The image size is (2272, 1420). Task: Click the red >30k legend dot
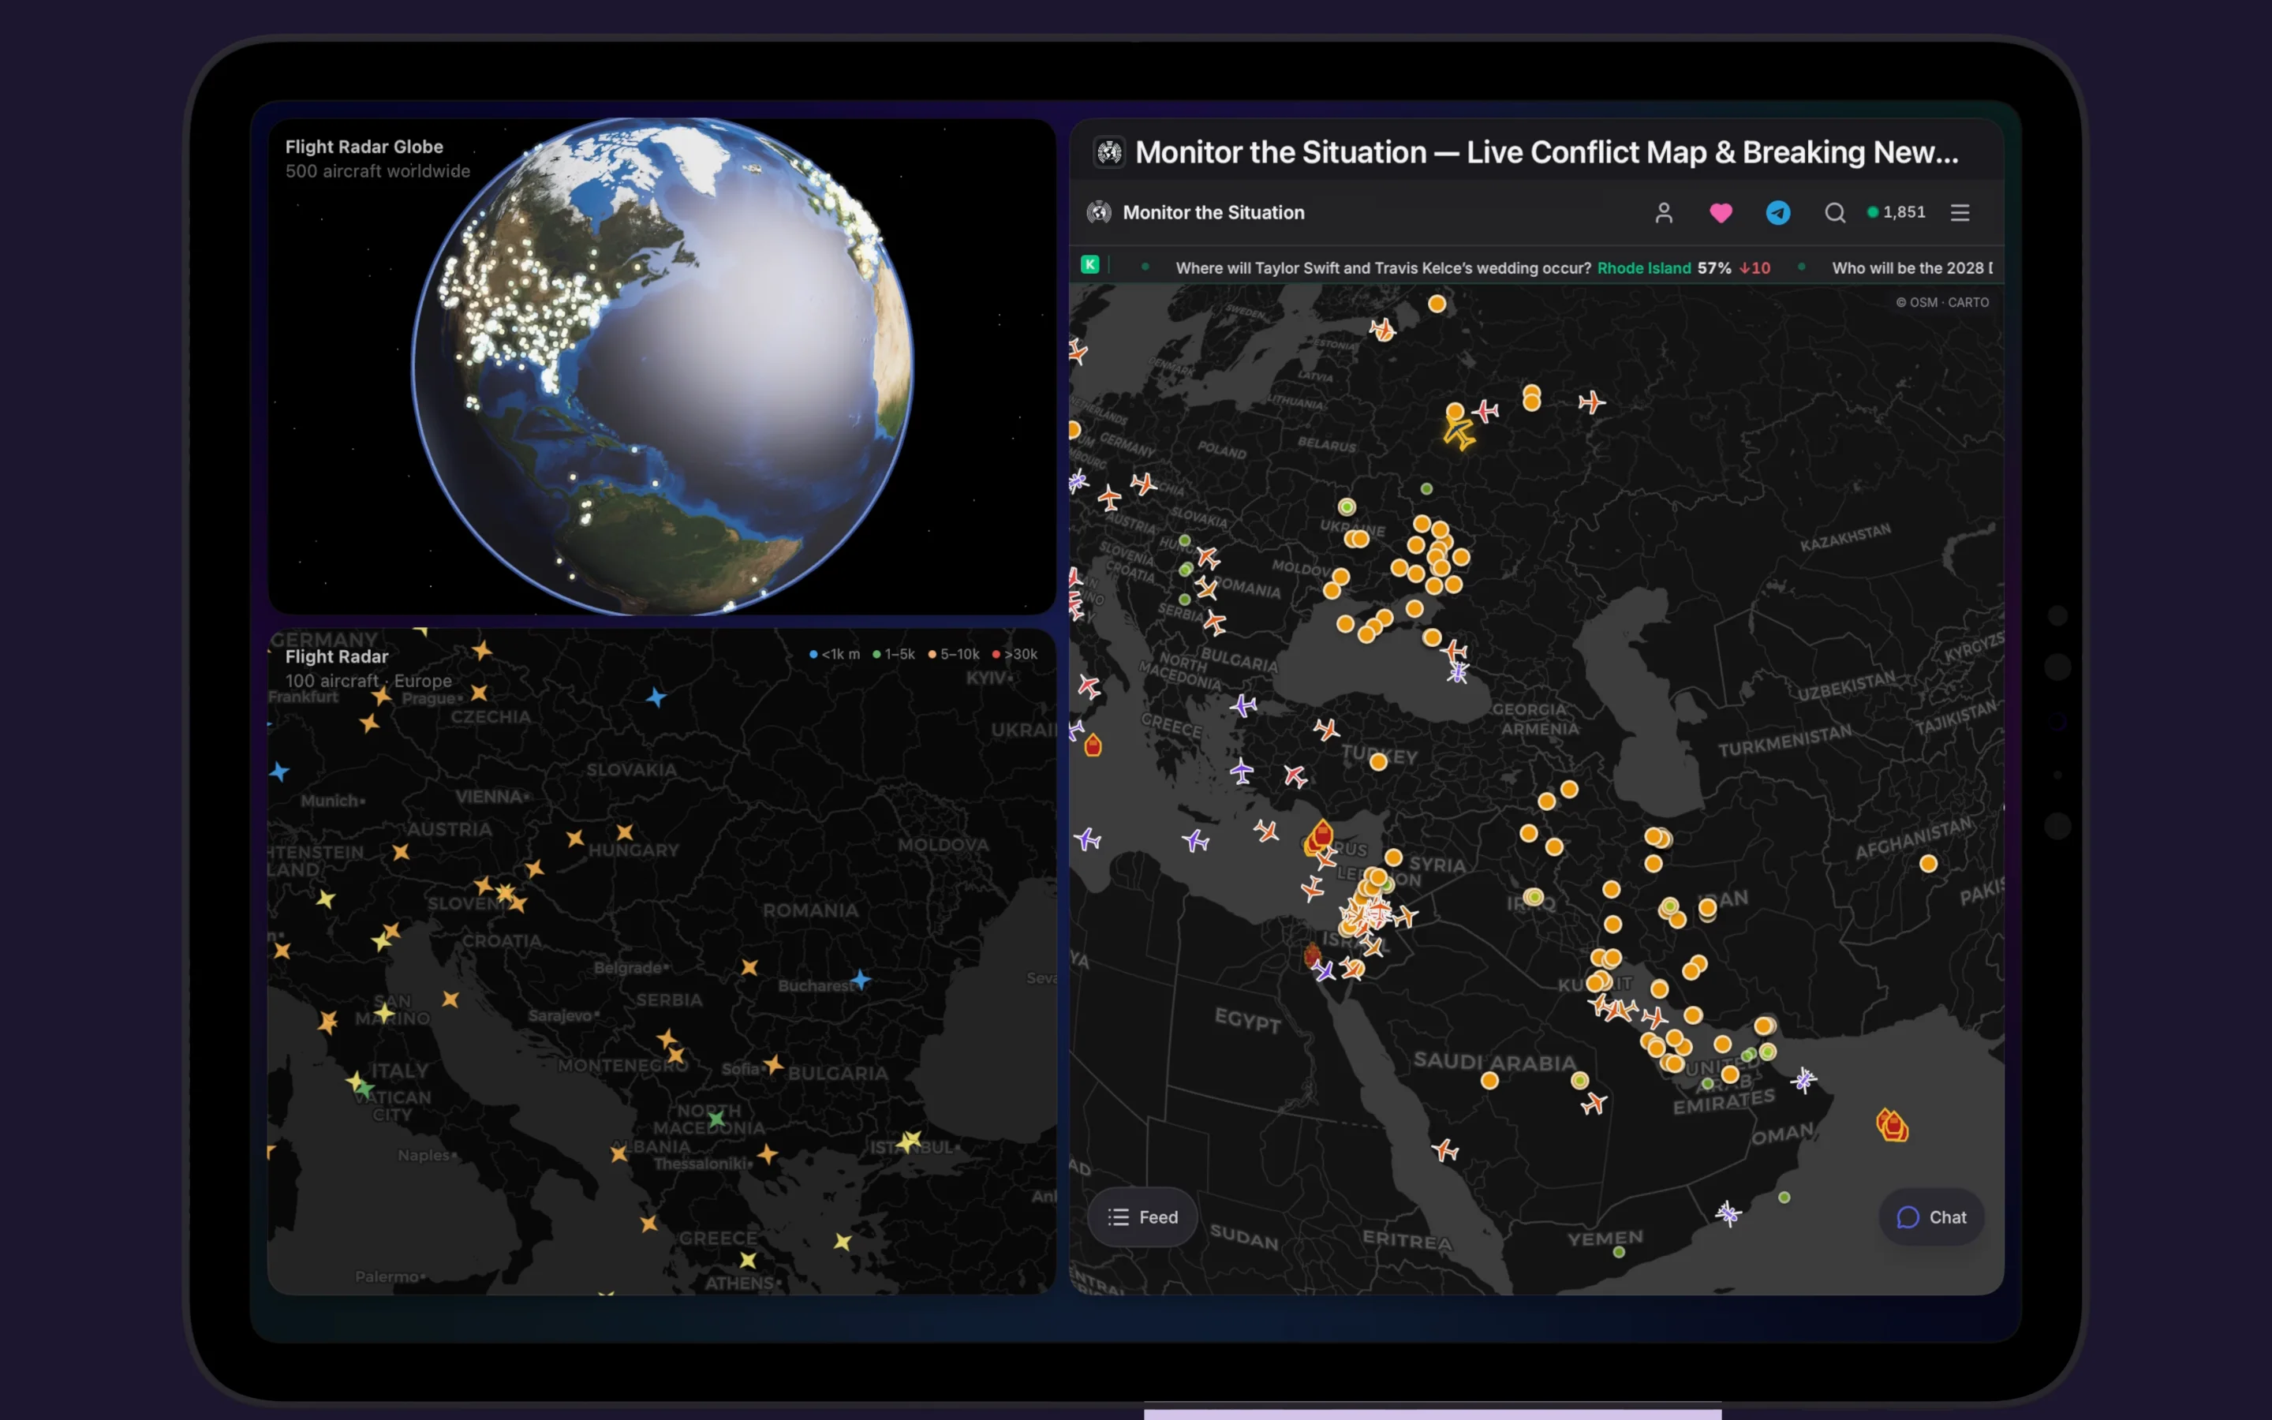pos(996,655)
